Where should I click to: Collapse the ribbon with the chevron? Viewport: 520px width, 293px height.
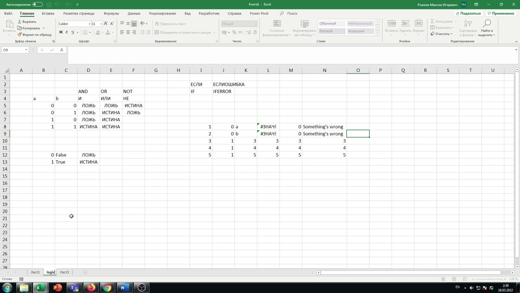pyautogui.click(x=516, y=41)
